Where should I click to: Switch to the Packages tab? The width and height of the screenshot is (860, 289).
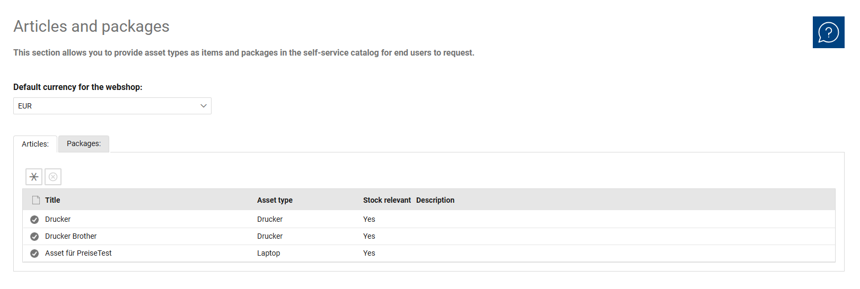click(x=84, y=143)
